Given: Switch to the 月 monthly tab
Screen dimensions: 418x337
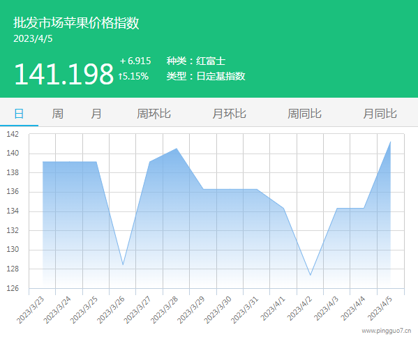Looking at the screenshot, I should coord(96,114).
